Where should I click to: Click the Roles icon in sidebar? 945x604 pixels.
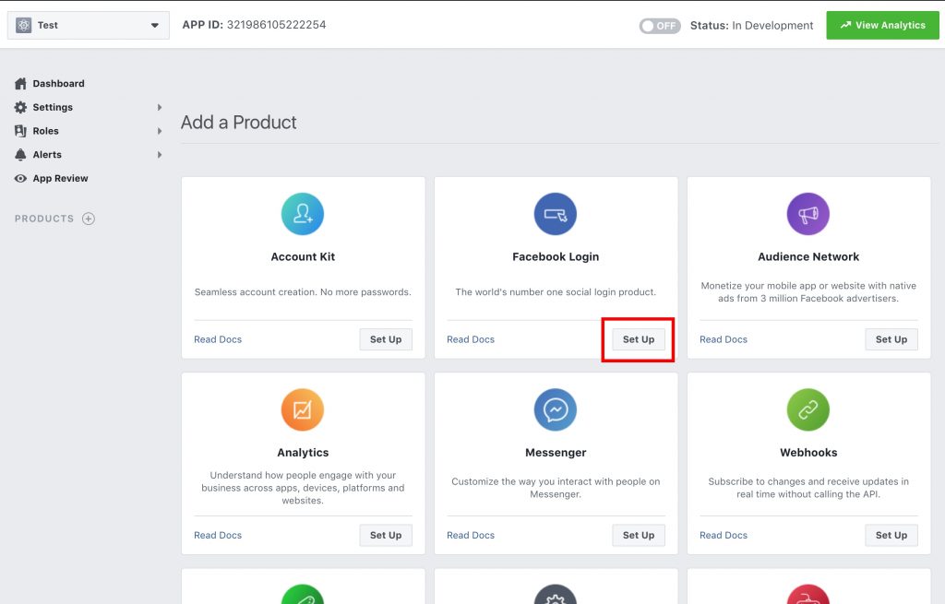pos(20,131)
